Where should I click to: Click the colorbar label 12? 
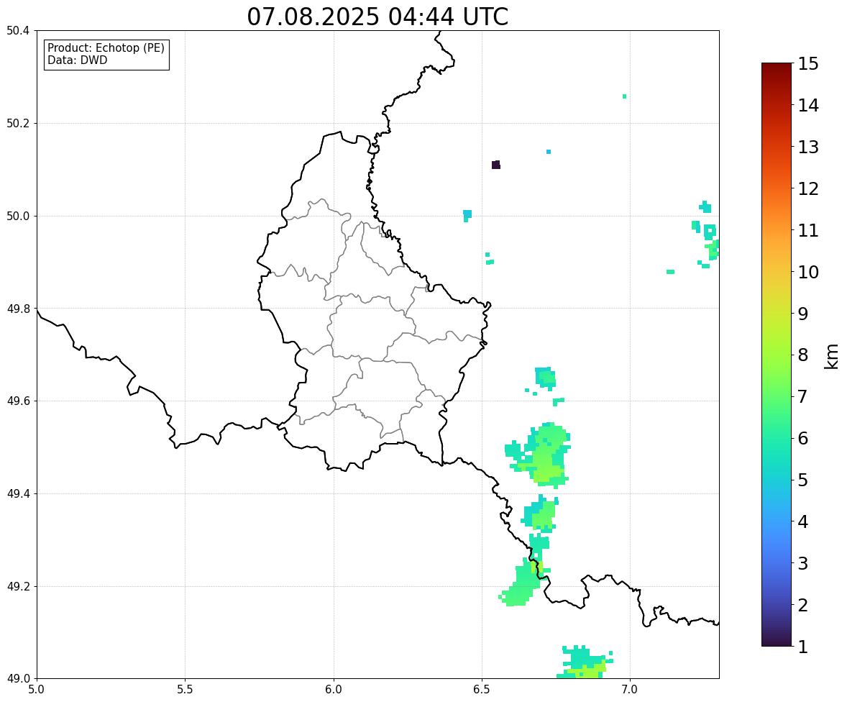[x=808, y=188]
